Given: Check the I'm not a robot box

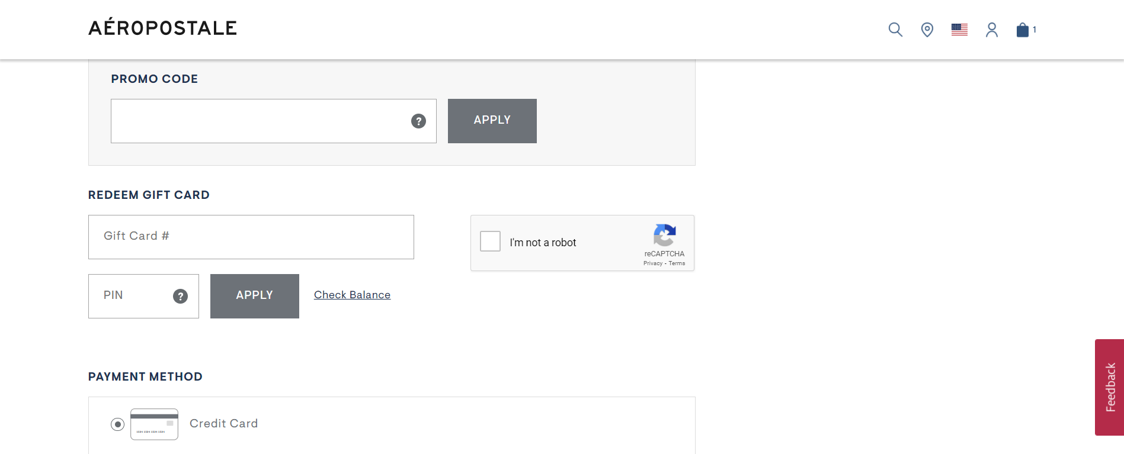Looking at the screenshot, I should pos(490,242).
